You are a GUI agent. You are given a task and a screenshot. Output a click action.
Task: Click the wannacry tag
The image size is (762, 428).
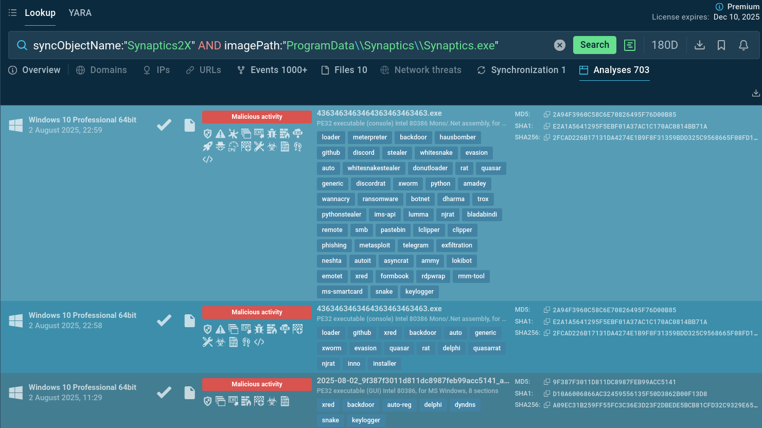(x=335, y=199)
